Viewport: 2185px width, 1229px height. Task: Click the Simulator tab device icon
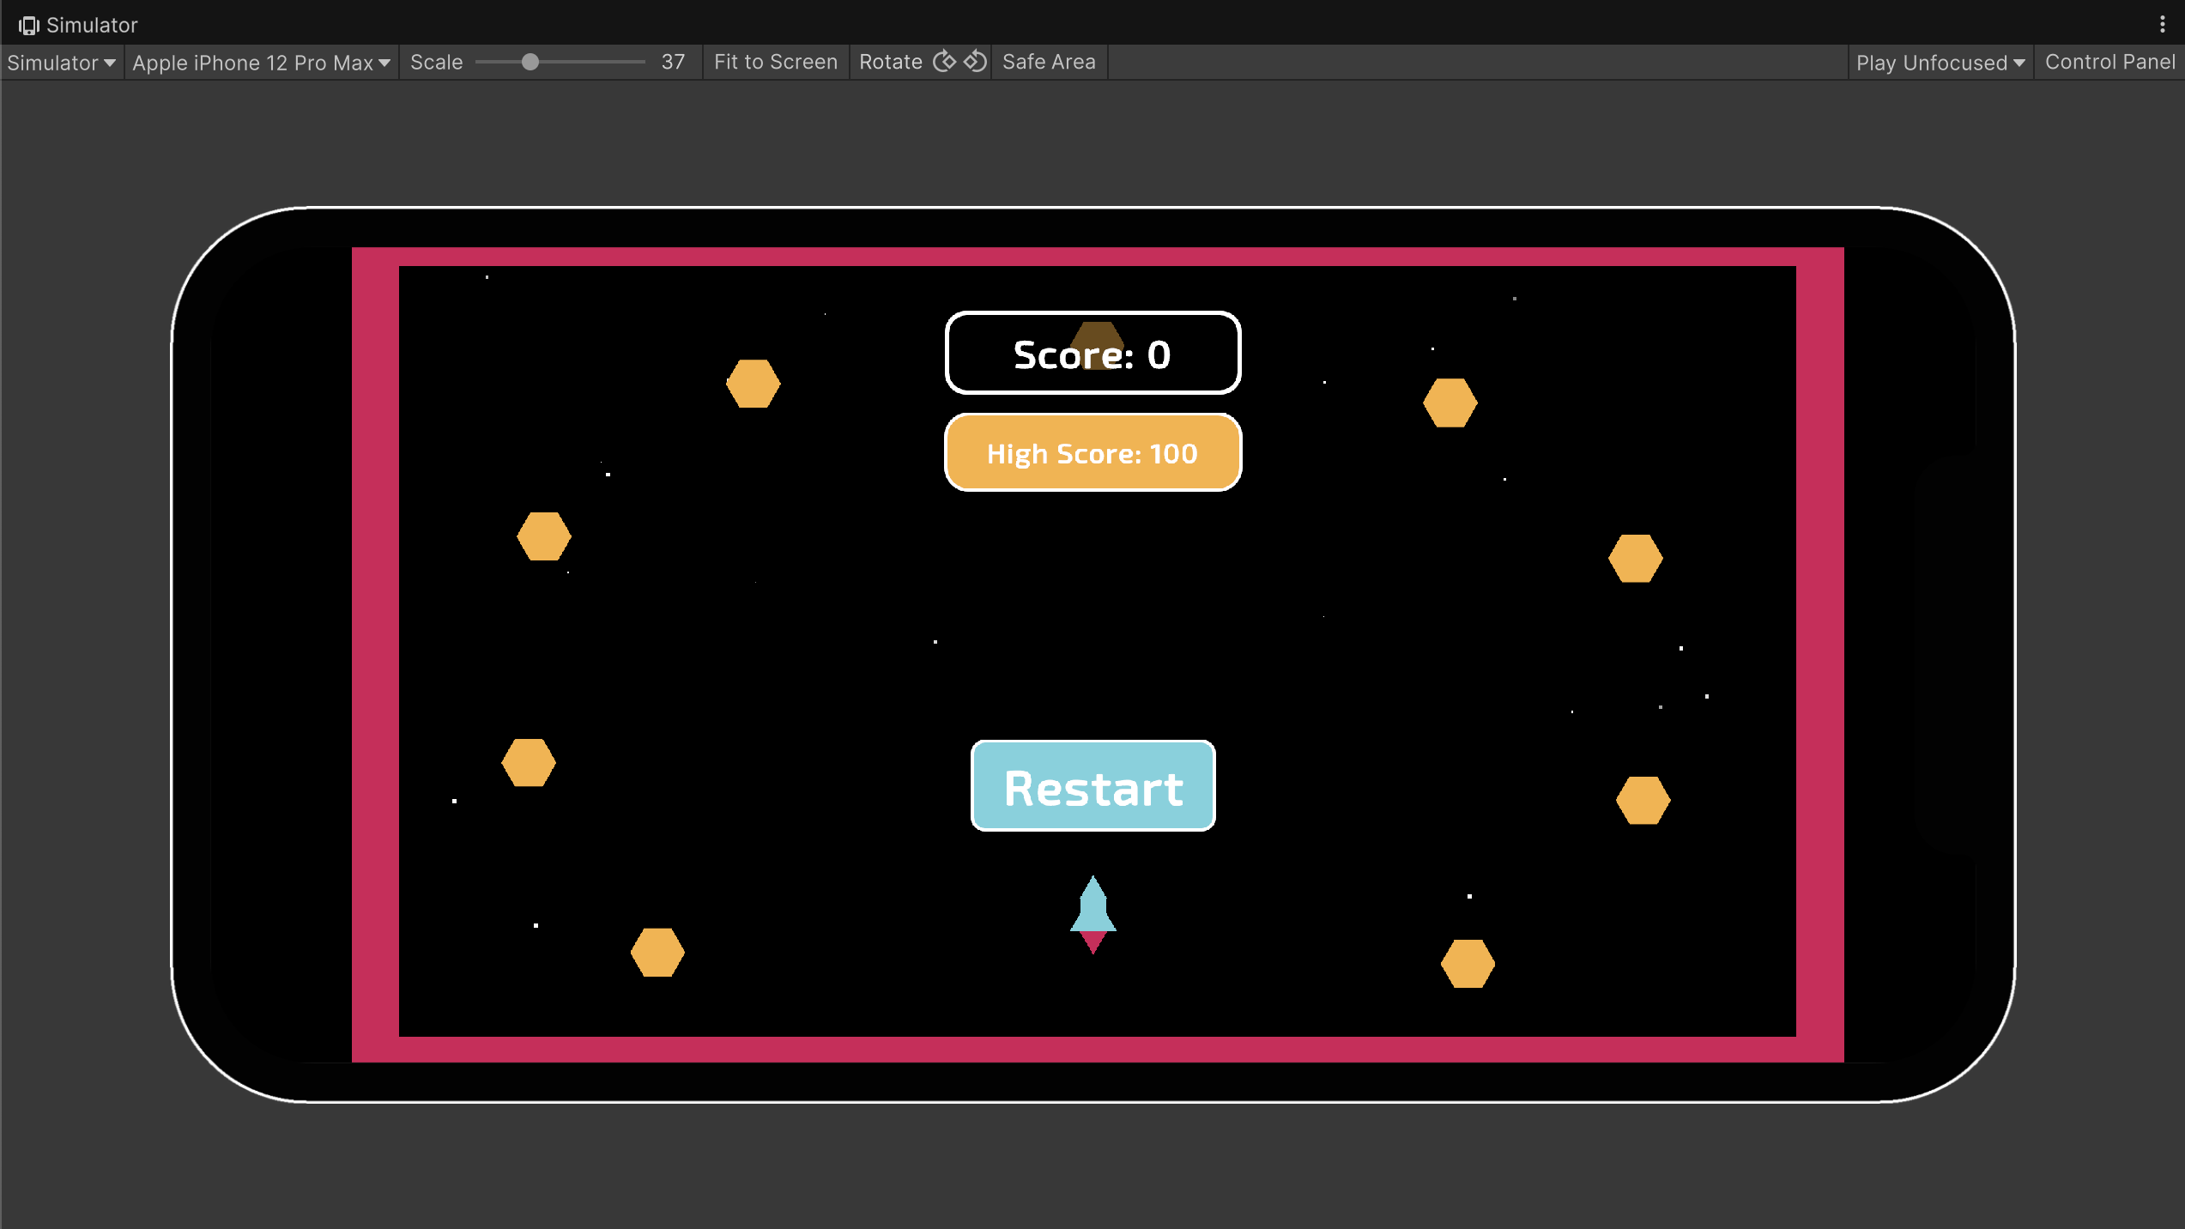(x=28, y=26)
